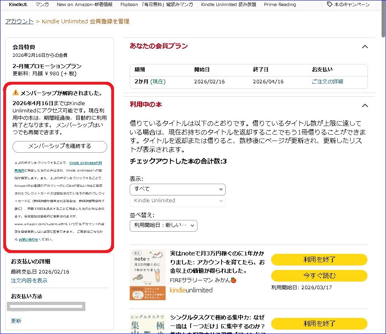
Task: Open the disabled Kindle Unlimited dropdown
Action: [x=178, y=201]
